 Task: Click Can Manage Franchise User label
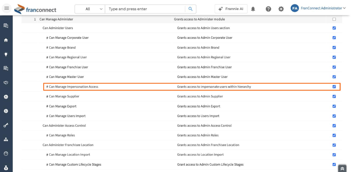(67, 67)
